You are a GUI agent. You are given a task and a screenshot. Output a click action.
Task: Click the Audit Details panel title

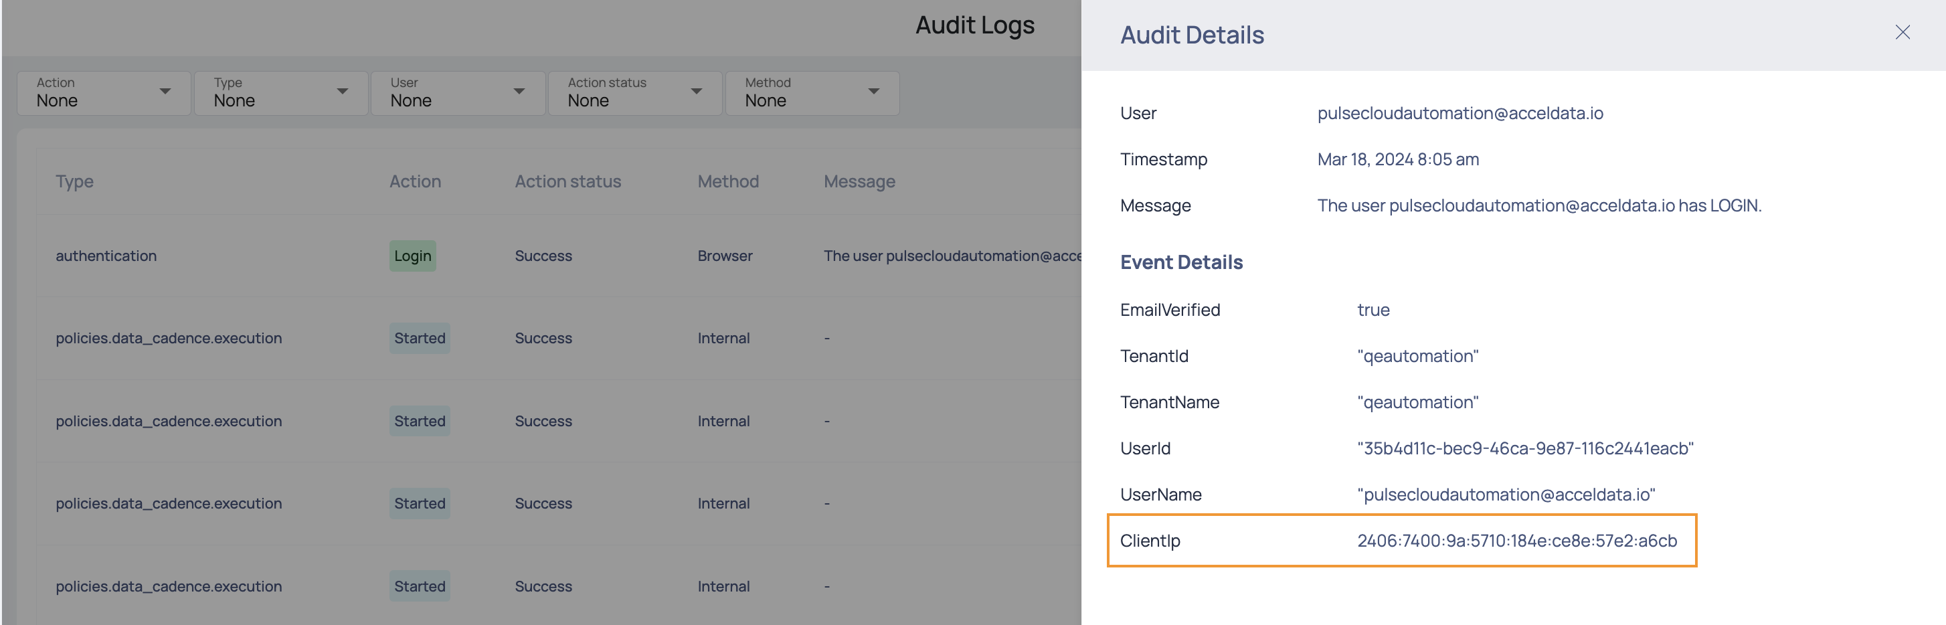(x=1192, y=35)
